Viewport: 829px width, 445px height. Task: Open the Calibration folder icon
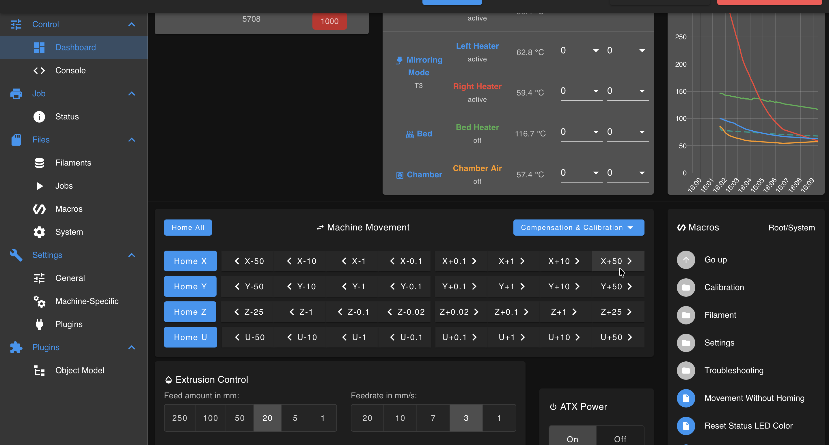(x=686, y=288)
